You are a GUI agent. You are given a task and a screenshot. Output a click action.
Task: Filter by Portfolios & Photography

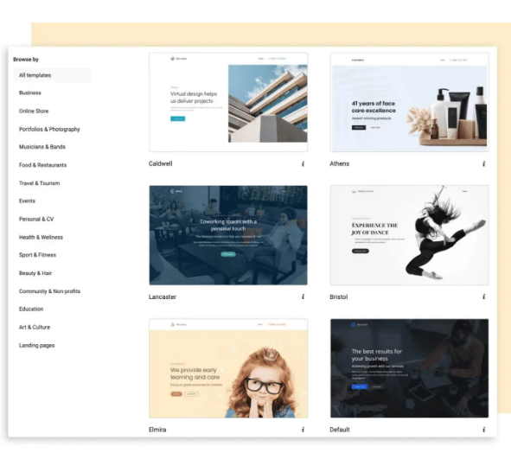click(x=49, y=130)
